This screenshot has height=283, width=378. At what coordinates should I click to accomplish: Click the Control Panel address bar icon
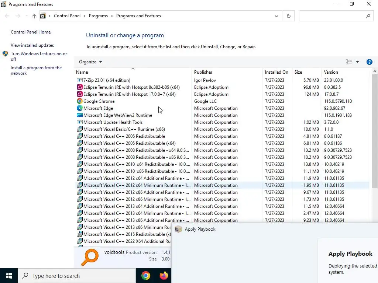[43, 16]
